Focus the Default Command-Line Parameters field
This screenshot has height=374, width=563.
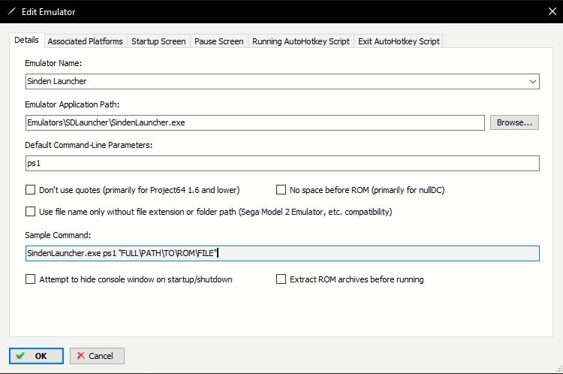click(x=281, y=164)
